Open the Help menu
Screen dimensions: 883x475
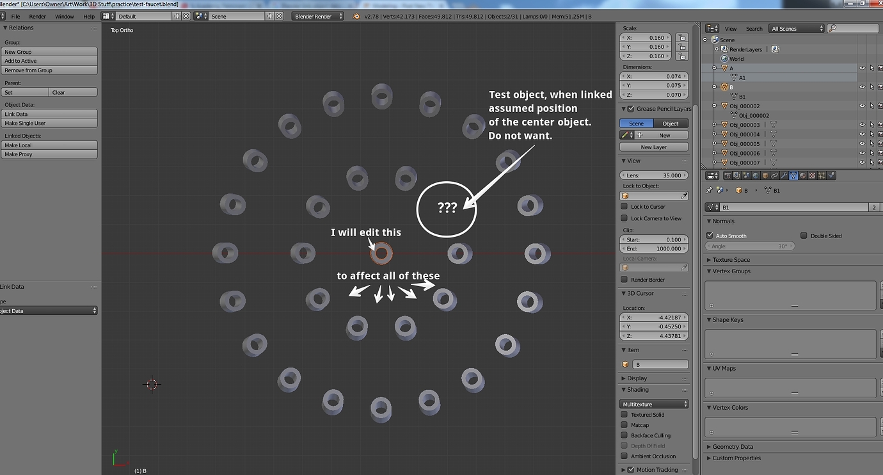click(x=89, y=16)
